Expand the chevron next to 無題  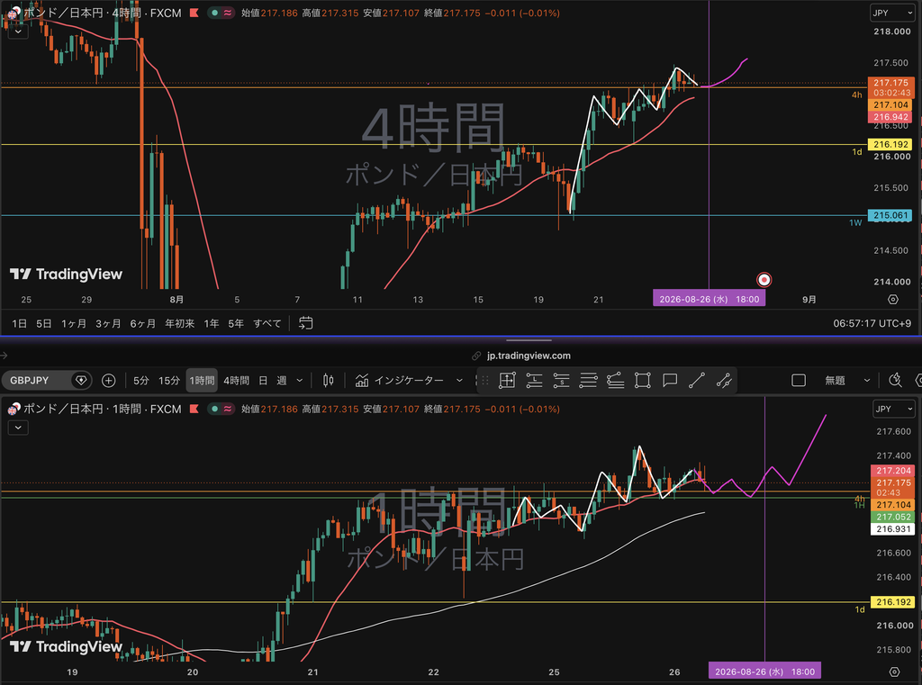click(867, 381)
